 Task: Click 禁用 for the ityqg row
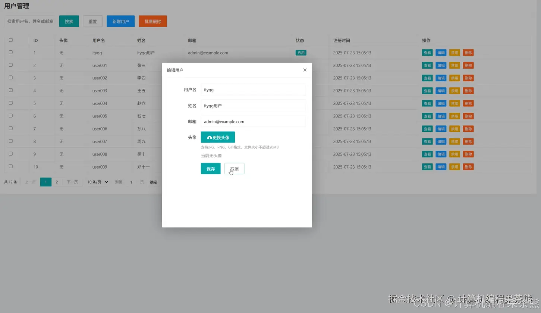coord(454,53)
